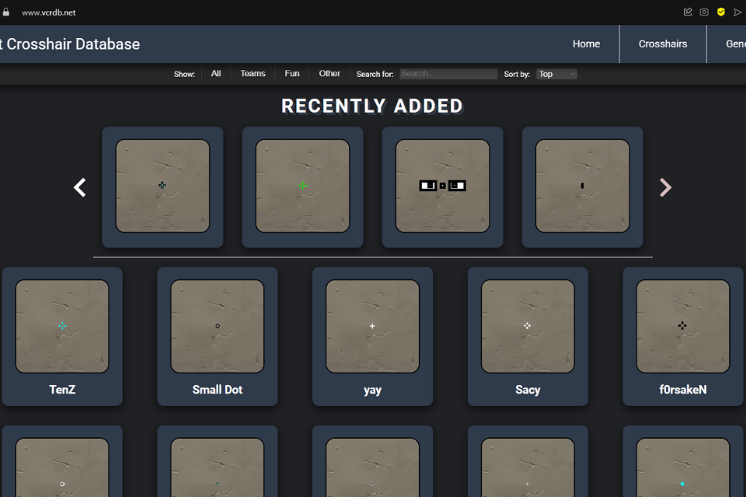Click the yellow shield ad-blocker icon
The width and height of the screenshot is (746, 497).
[721, 12]
